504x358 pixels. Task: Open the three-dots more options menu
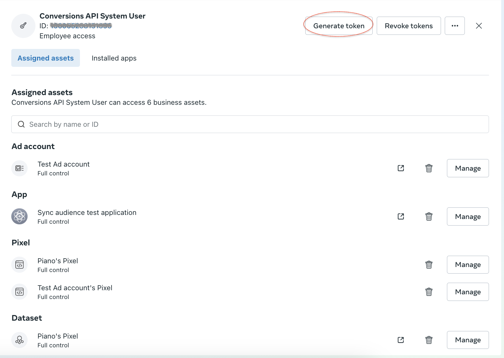(455, 26)
